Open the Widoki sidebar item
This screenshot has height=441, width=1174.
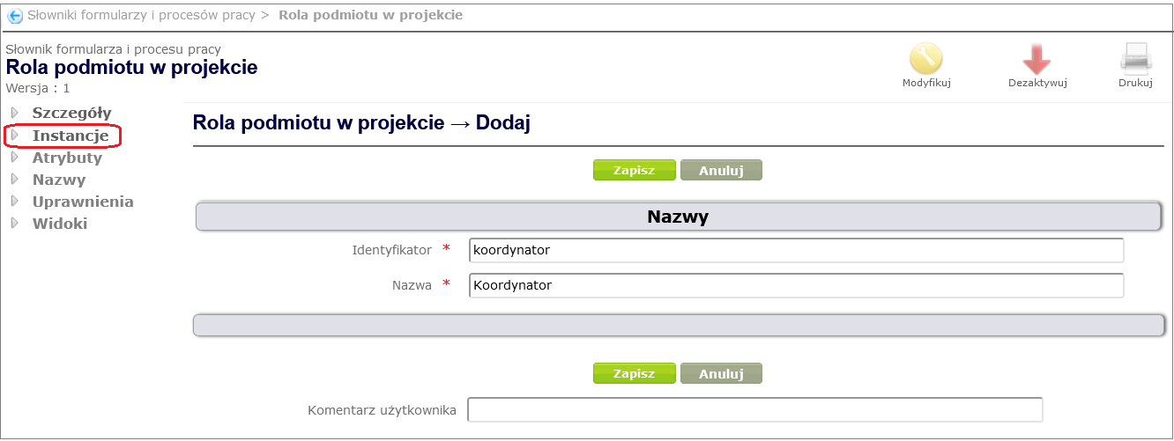pos(60,224)
